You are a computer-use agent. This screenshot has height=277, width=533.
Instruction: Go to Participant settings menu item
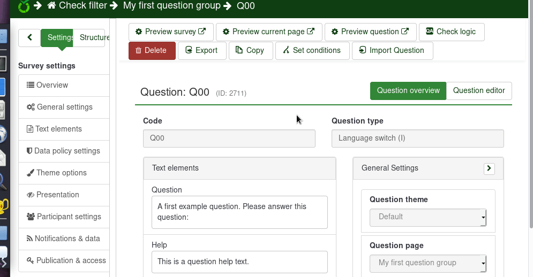(69, 217)
